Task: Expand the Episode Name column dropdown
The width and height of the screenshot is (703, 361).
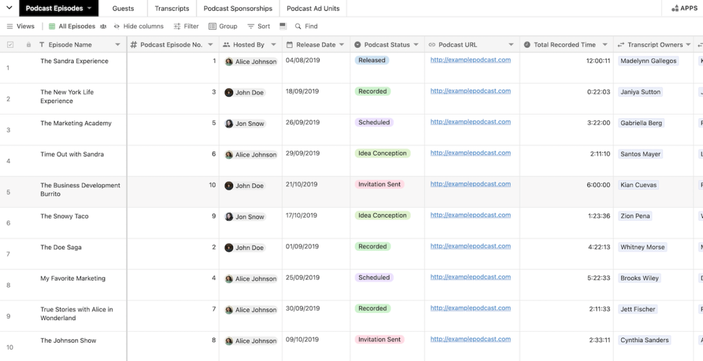Action: (x=118, y=45)
